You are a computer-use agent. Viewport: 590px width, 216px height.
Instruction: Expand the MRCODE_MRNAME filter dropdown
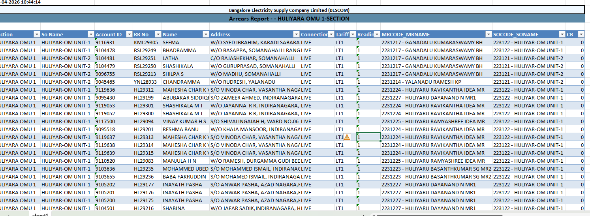click(489, 34)
